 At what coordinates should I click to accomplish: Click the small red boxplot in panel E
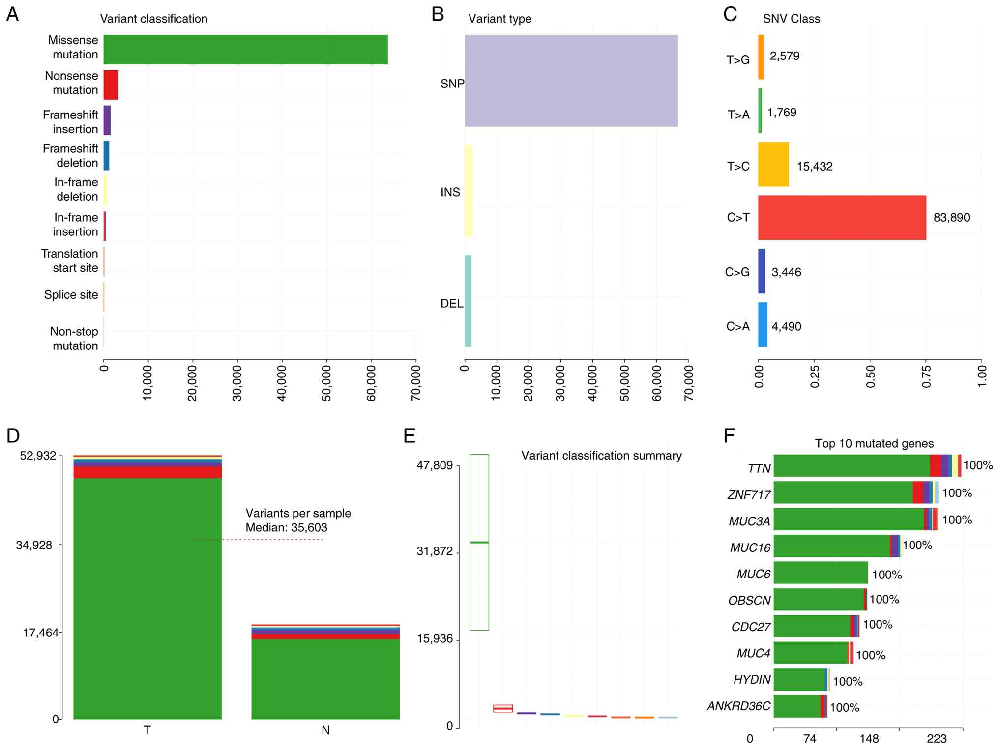point(502,708)
